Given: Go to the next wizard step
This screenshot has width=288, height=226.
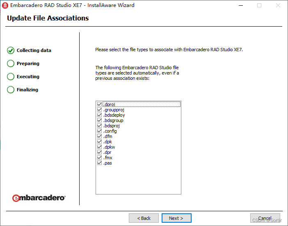Looking at the screenshot, I should point(176,218).
